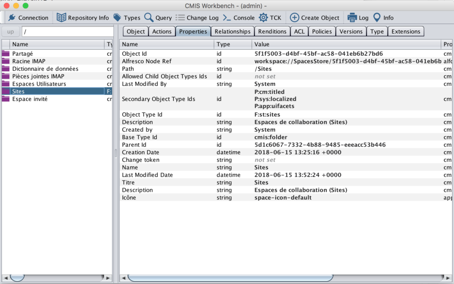Switch to the Type tab
The height and width of the screenshot is (284, 454).
click(x=377, y=31)
